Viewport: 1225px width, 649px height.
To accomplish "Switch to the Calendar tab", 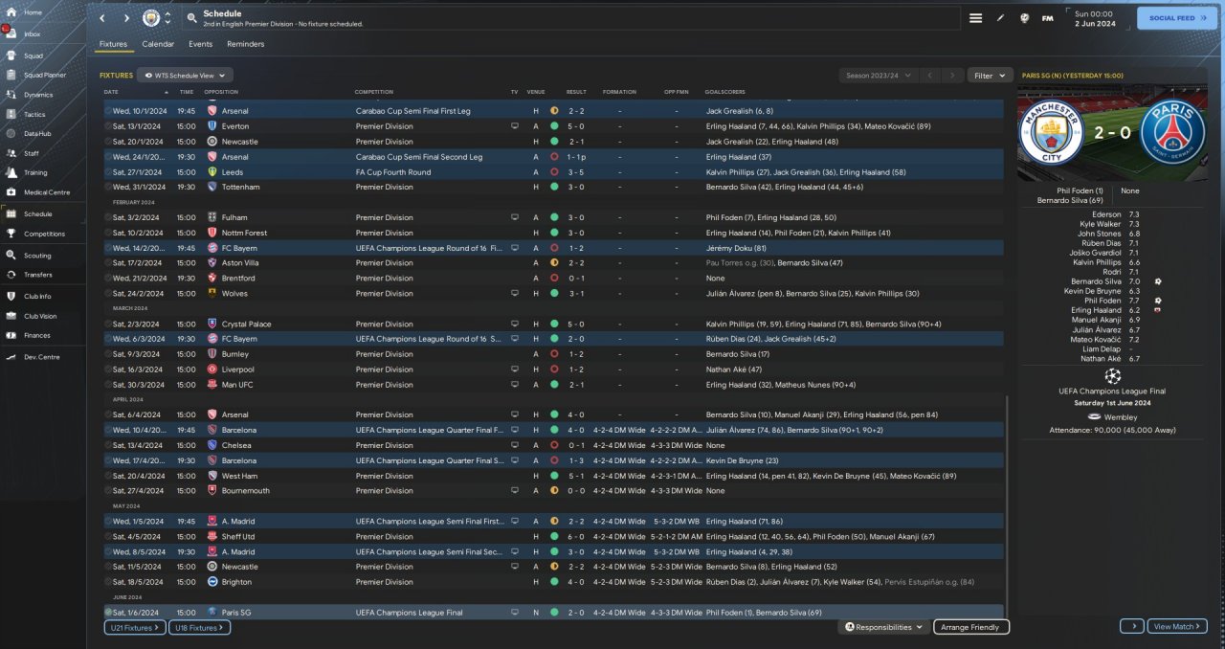I will click(158, 44).
